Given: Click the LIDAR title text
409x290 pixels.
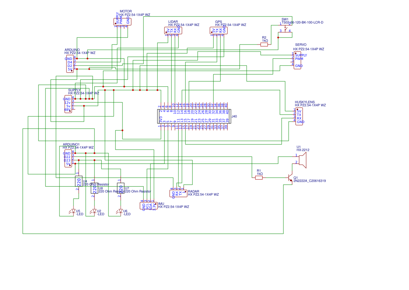Looking at the screenshot, I should pyautogui.click(x=173, y=22).
